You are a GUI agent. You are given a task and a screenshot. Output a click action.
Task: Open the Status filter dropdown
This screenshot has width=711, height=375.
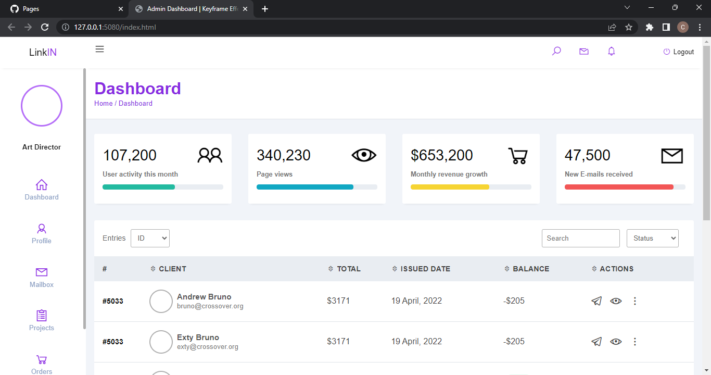pyautogui.click(x=652, y=238)
